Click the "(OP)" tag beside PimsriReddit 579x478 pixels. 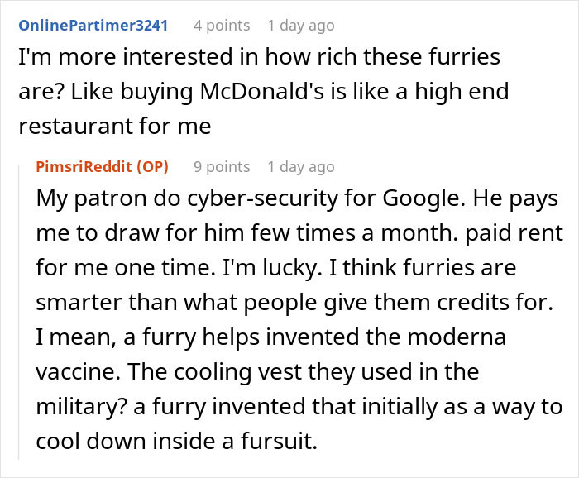151,166
